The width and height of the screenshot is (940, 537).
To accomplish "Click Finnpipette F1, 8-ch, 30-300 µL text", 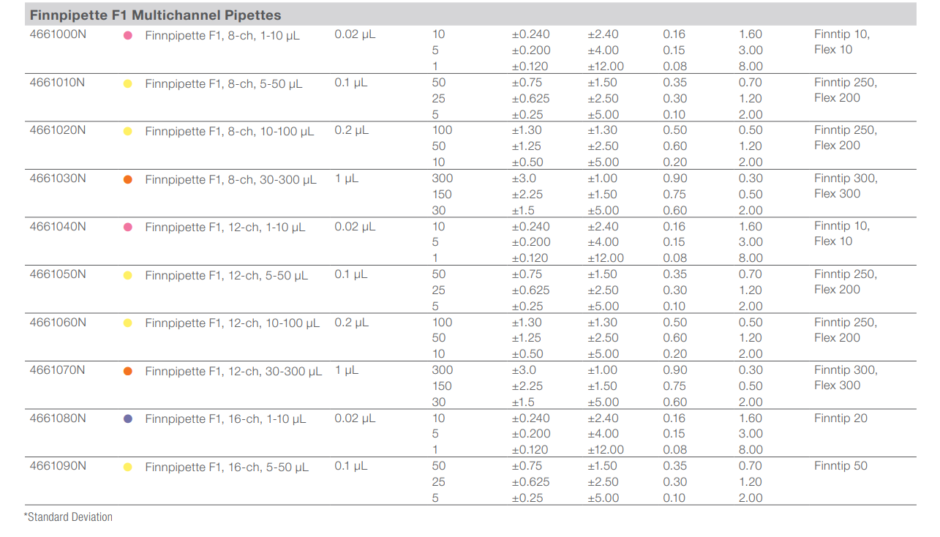I will point(230,180).
